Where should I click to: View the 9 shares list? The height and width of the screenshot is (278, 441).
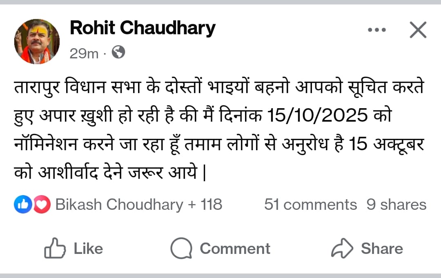point(396,205)
